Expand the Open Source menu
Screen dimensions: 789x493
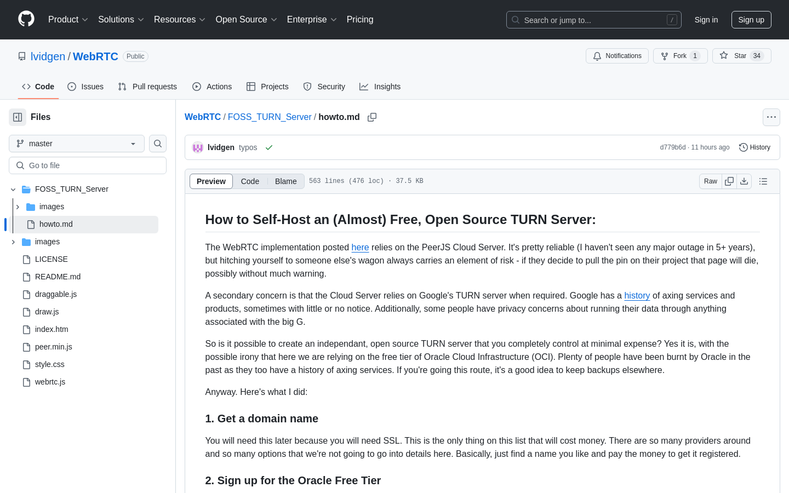pos(247,20)
